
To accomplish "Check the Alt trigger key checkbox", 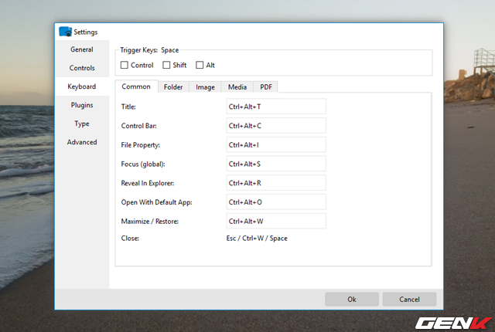I will pyautogui.click(x=200, y=65).
